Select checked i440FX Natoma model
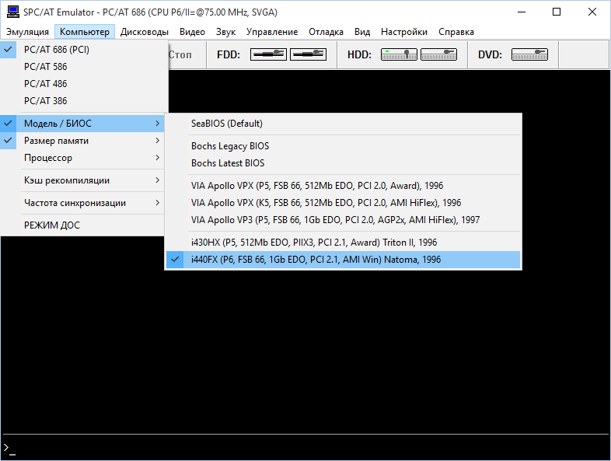 tap(344, 260)
